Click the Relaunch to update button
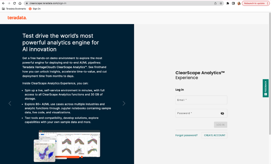Viewport: 271px width, 164px height. (254, 3)
